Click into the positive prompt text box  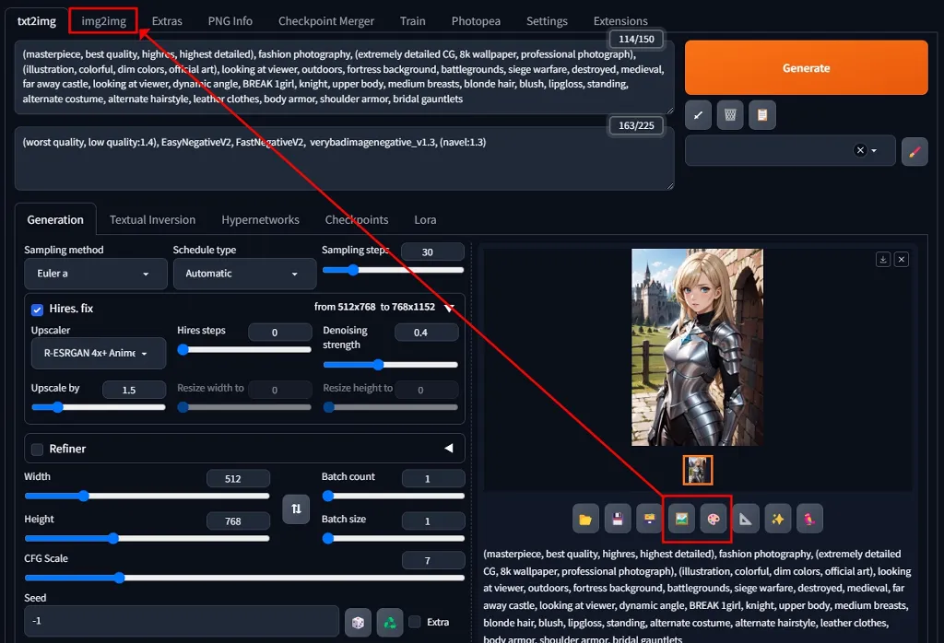(x=344, y=77)
